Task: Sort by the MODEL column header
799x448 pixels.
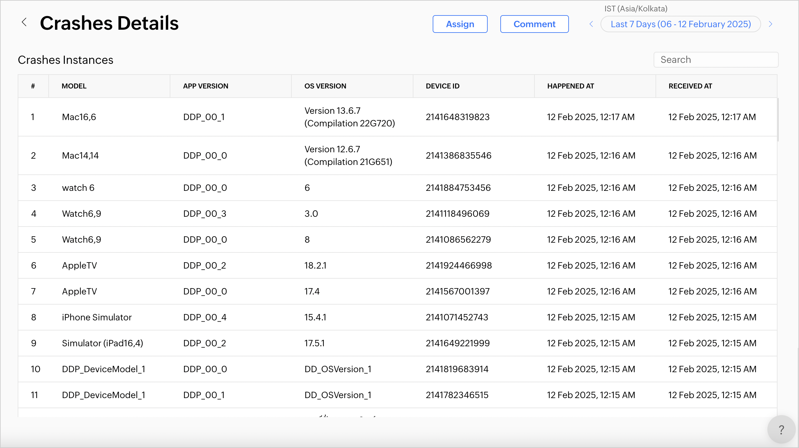Action: [74, 86]
